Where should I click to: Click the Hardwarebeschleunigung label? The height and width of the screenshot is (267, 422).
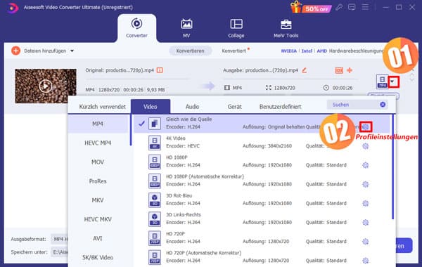click(x=356, y=51)
